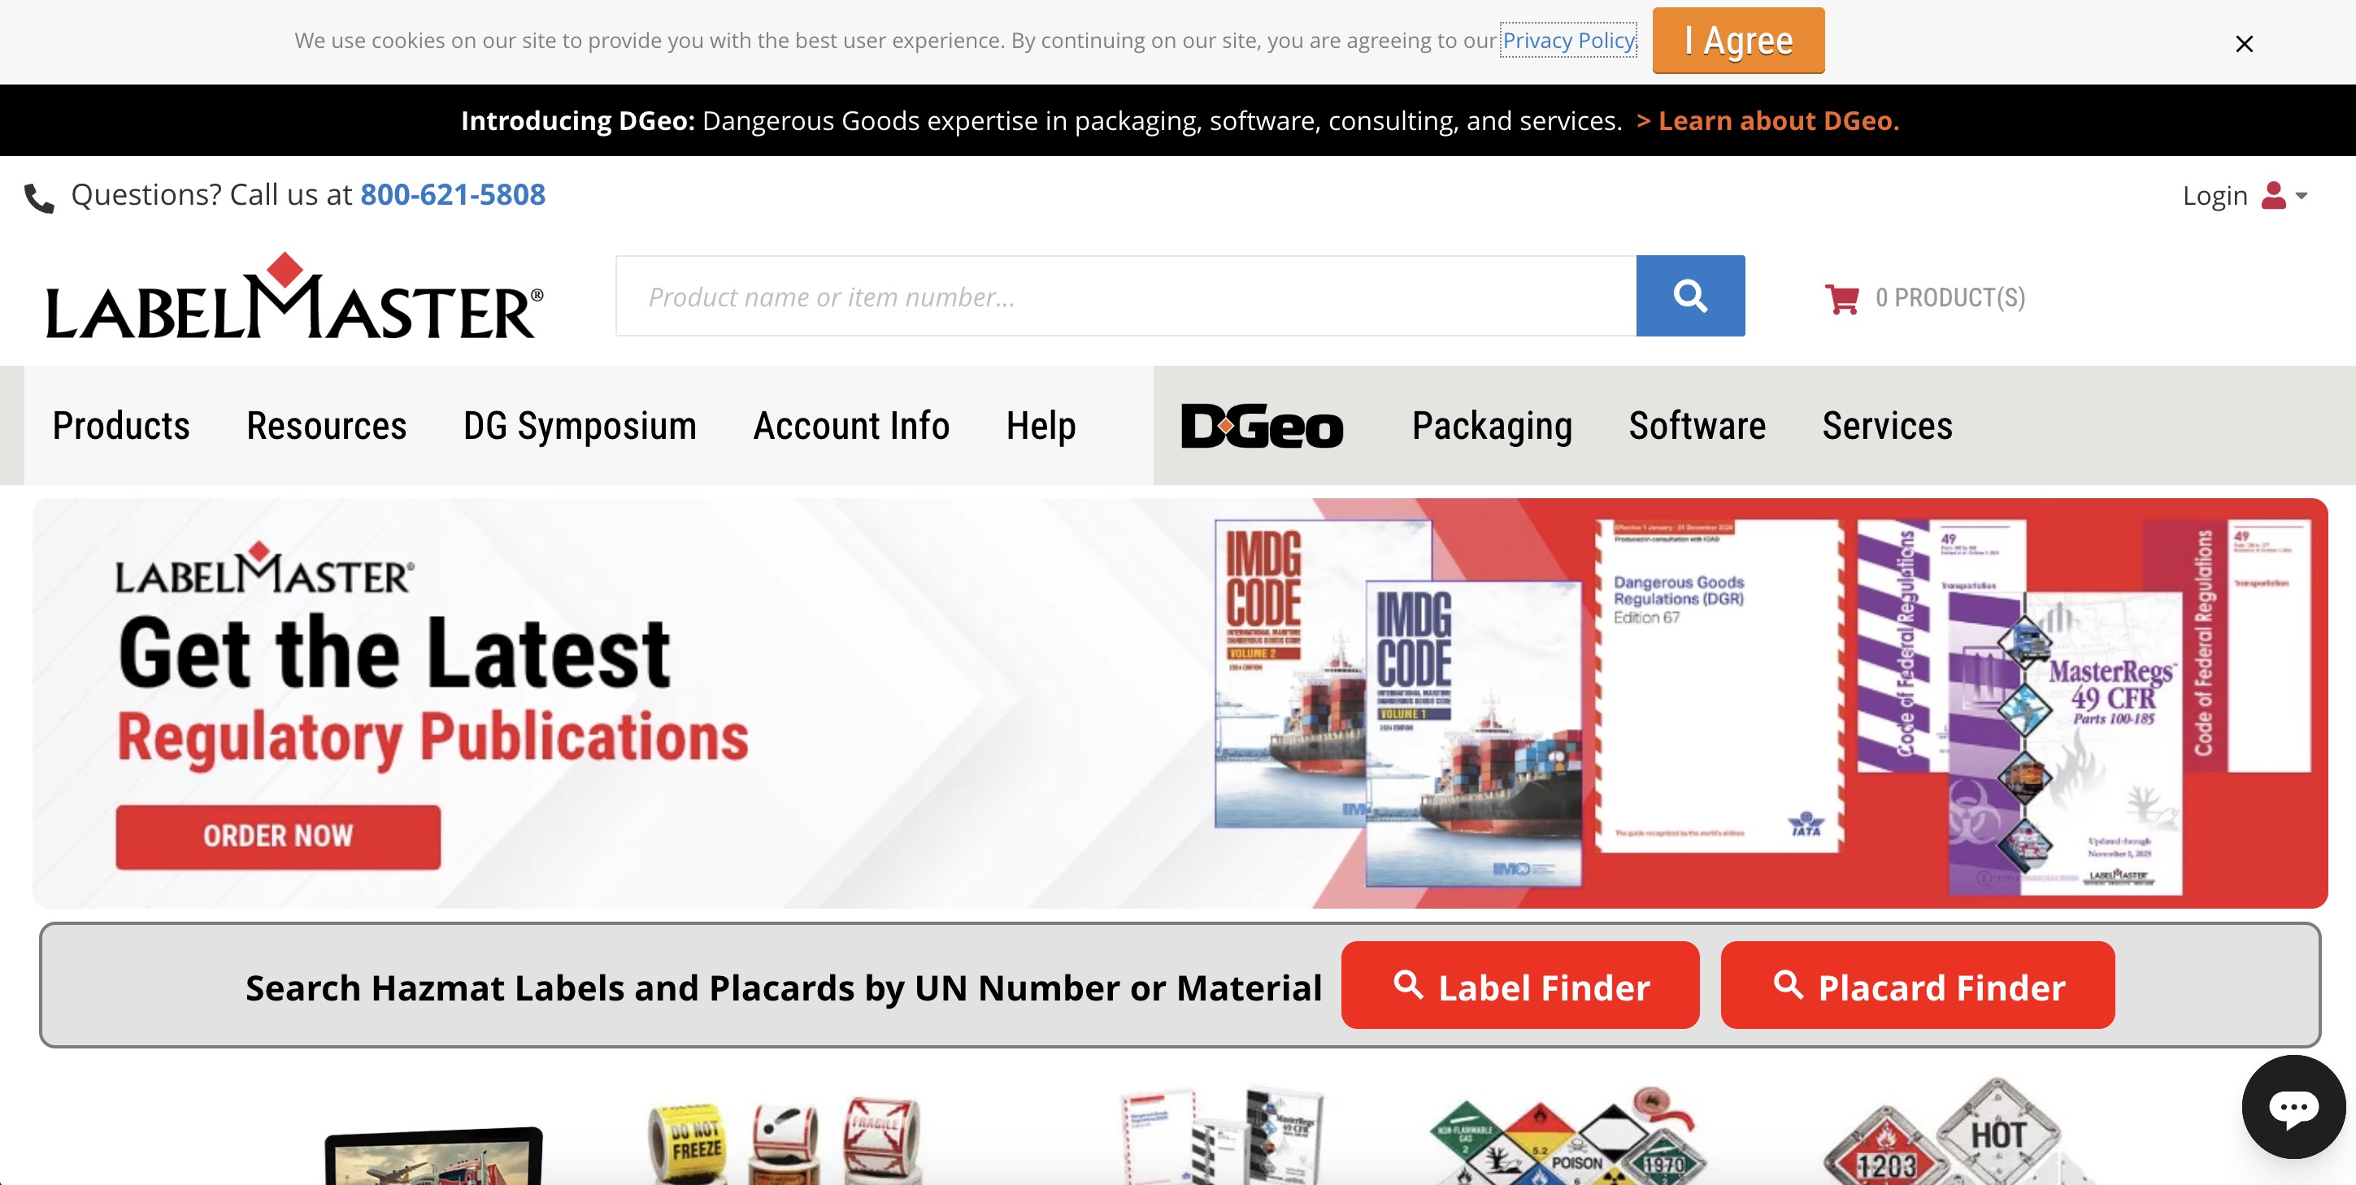2356x1185 pixels.
Task: Select the MasterRegs 49 CFR book cover
Action: [2065, 743]
